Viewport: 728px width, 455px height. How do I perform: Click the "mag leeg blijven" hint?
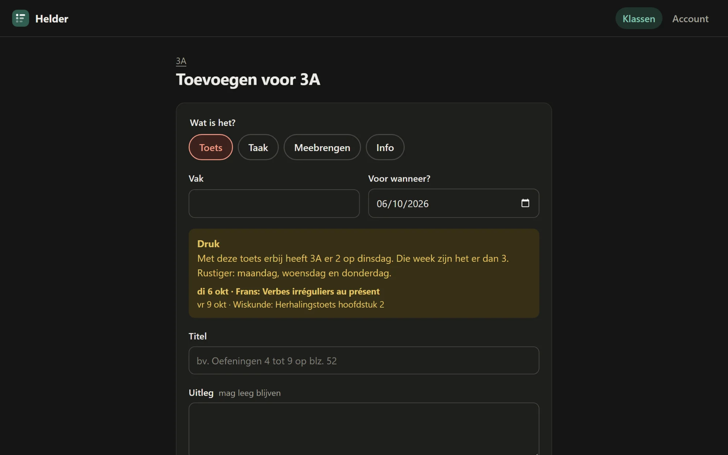pyautogui.click(x=250, y=393)
